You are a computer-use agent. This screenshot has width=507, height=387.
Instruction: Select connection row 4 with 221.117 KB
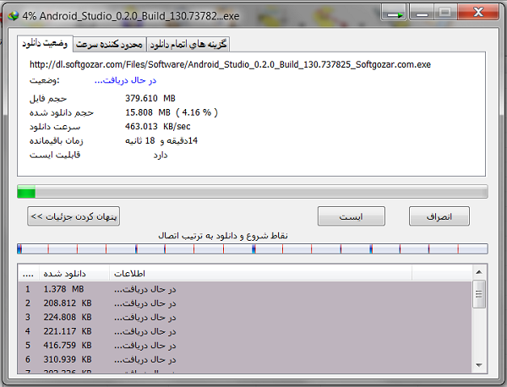tap(245, 331)
